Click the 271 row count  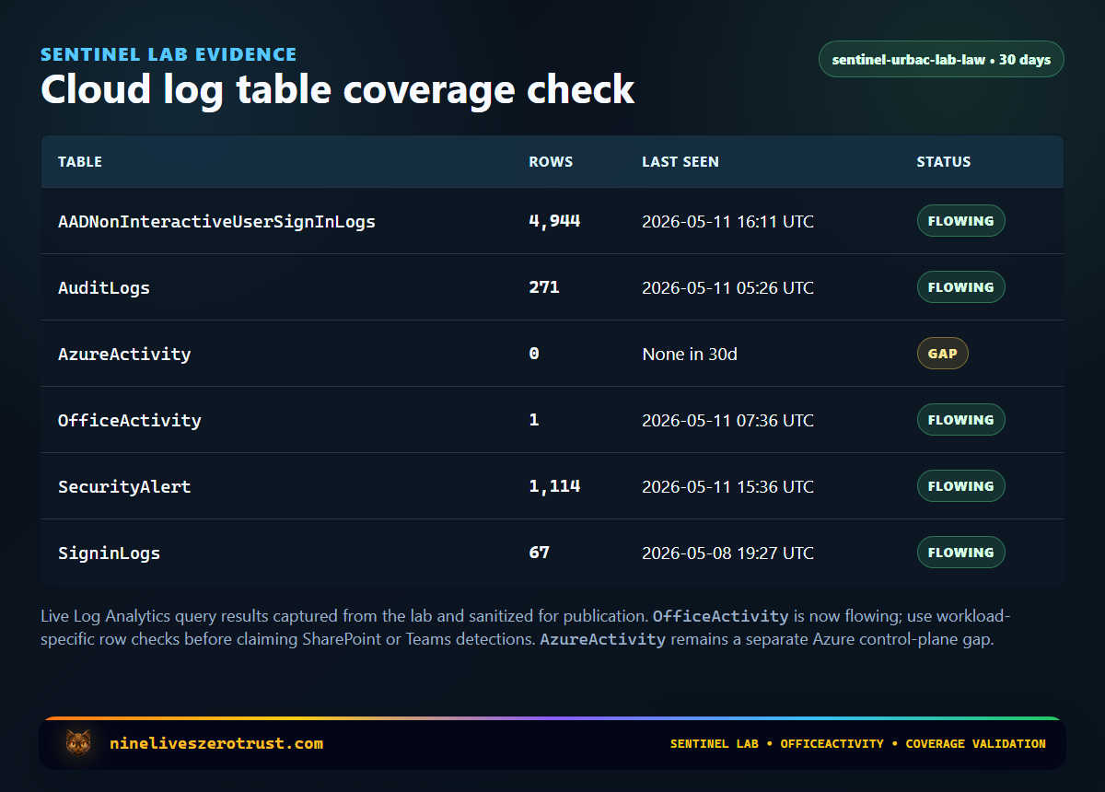(544, 287)
